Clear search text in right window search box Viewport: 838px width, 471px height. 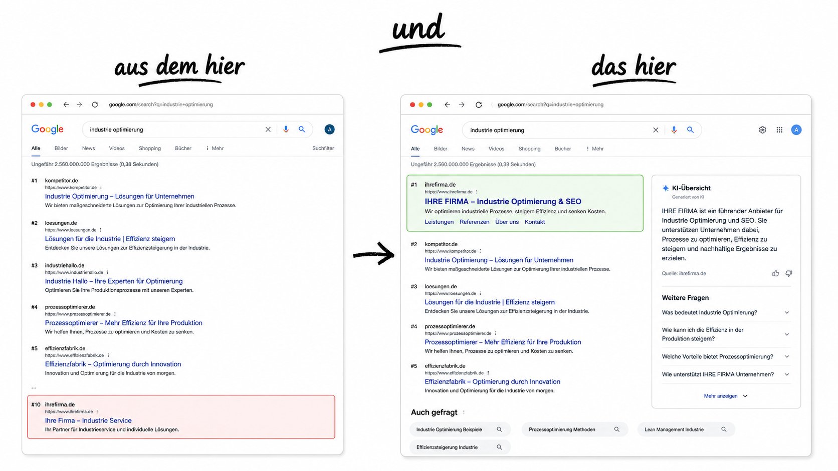[656, 130]
